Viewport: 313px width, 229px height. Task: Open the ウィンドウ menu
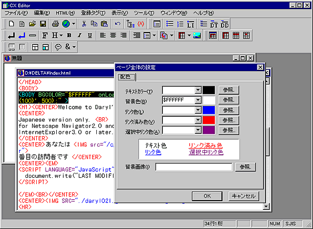[174, 13]
